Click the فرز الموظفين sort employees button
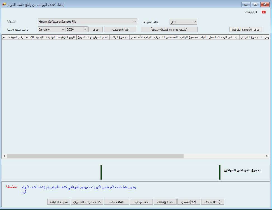Screen dimensions: 272x210 [120, 29]
